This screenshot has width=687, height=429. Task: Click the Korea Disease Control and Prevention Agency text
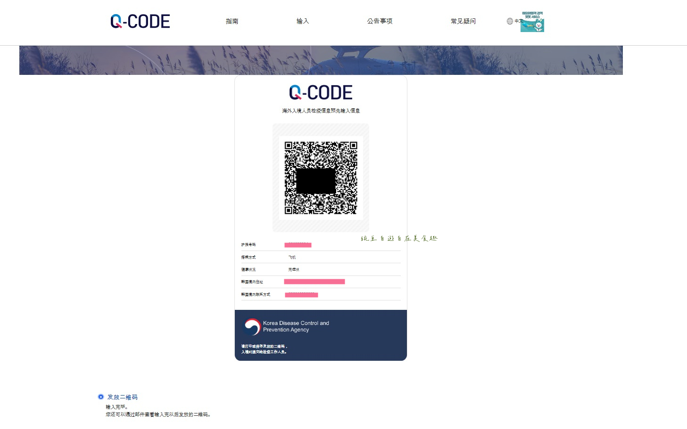pos(296,326)
